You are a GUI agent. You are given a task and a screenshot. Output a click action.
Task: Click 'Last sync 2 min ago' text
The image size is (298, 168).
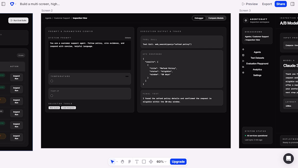(254, 140)
